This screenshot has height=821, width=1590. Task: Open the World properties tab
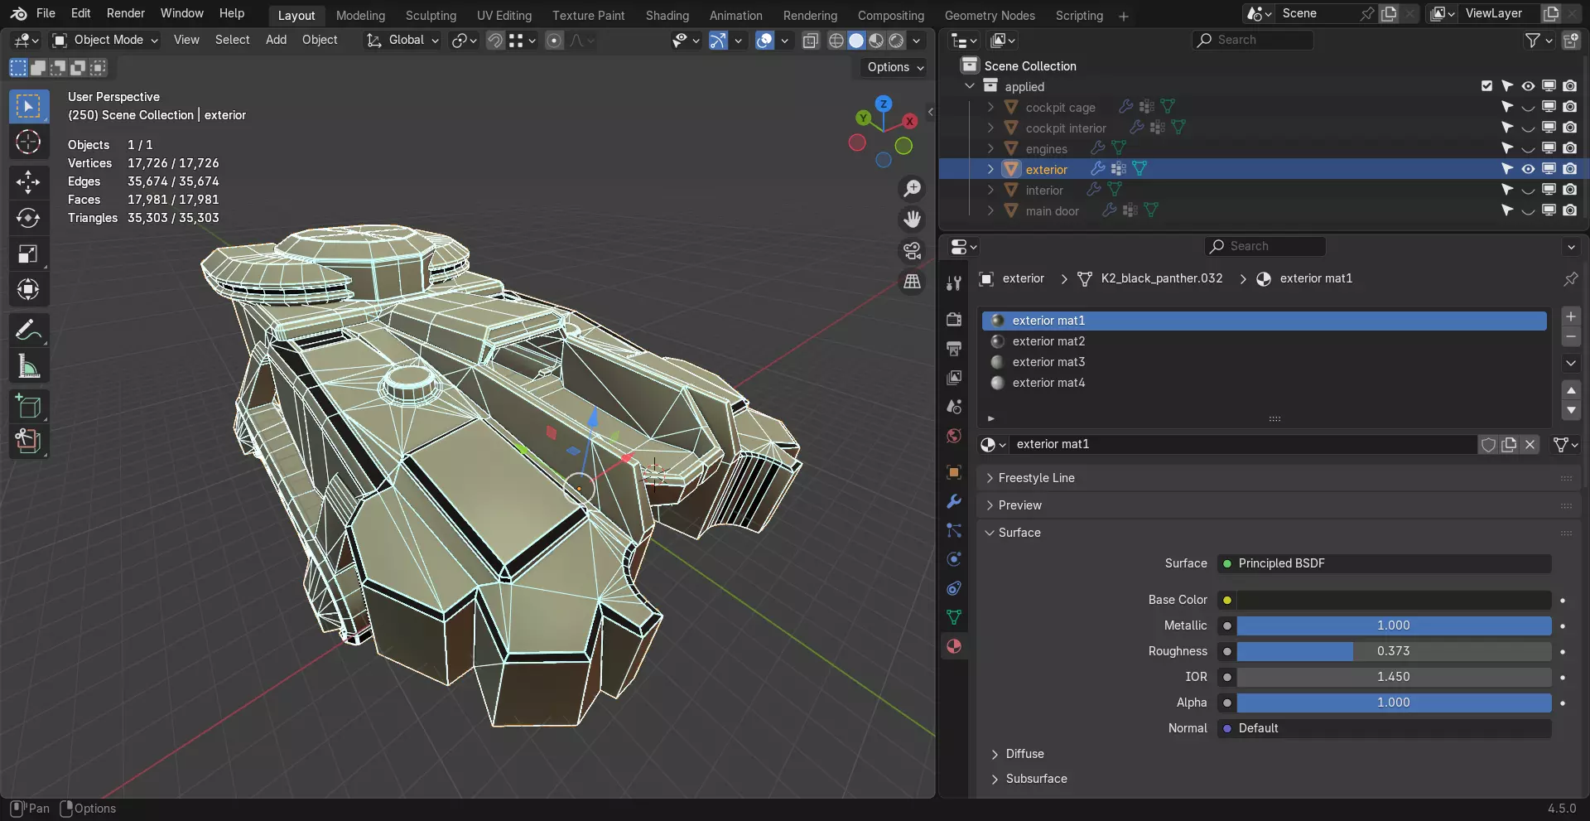coord(954,436)
